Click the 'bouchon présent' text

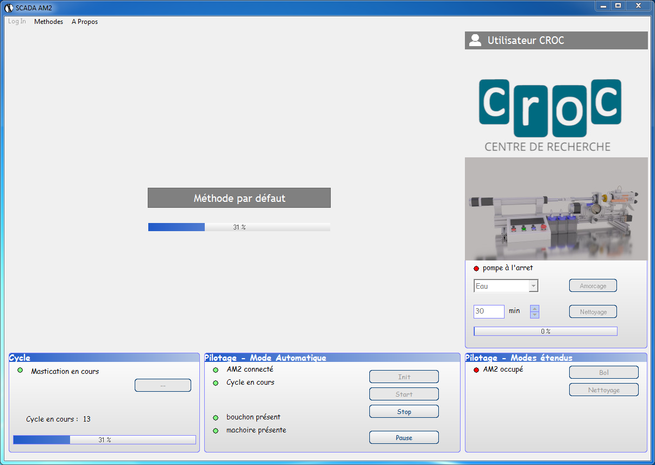(x=253, y=417)
